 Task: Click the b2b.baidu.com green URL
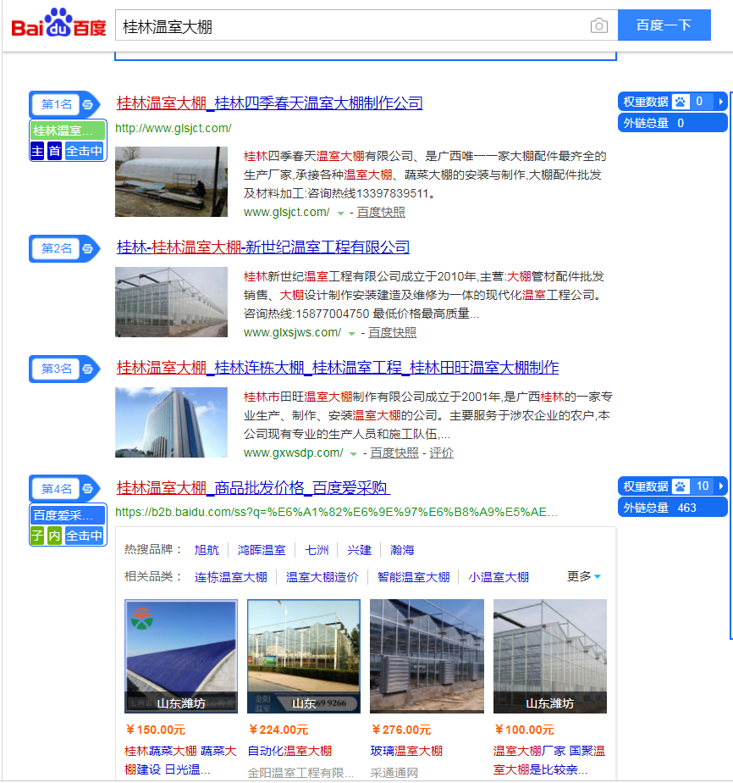pos(337,513)
